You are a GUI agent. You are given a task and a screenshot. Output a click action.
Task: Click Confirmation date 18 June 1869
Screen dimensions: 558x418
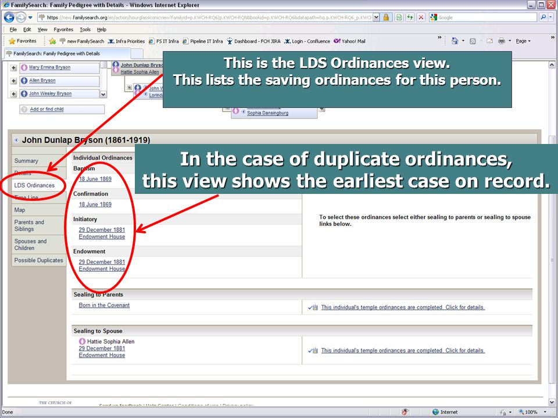point(95,204)
